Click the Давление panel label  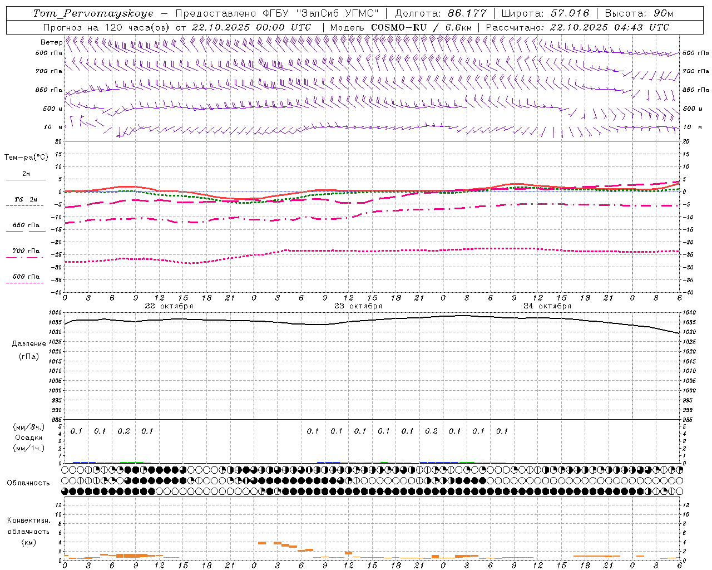click(29, 344)
